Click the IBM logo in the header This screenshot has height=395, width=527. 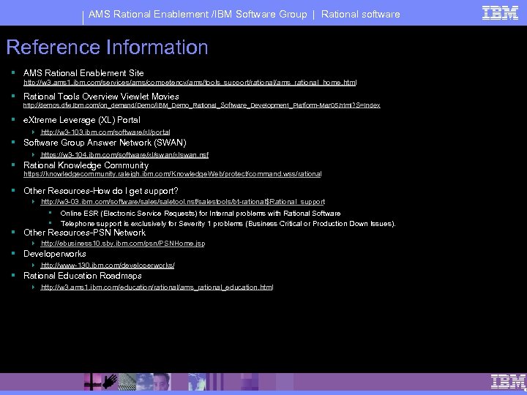tap(500, 13)
